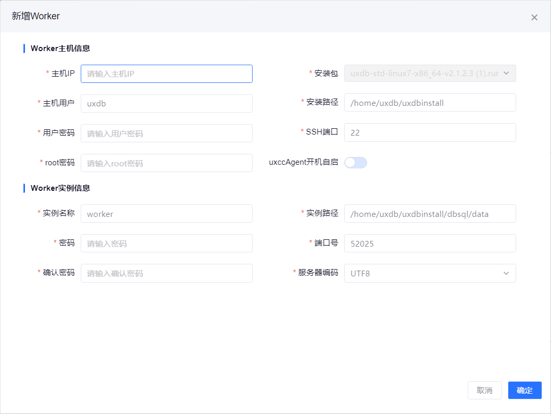Screen dimensions: 551x414
Task: Toggle the uxccAgent开机自启 switch
Action: 356,163
